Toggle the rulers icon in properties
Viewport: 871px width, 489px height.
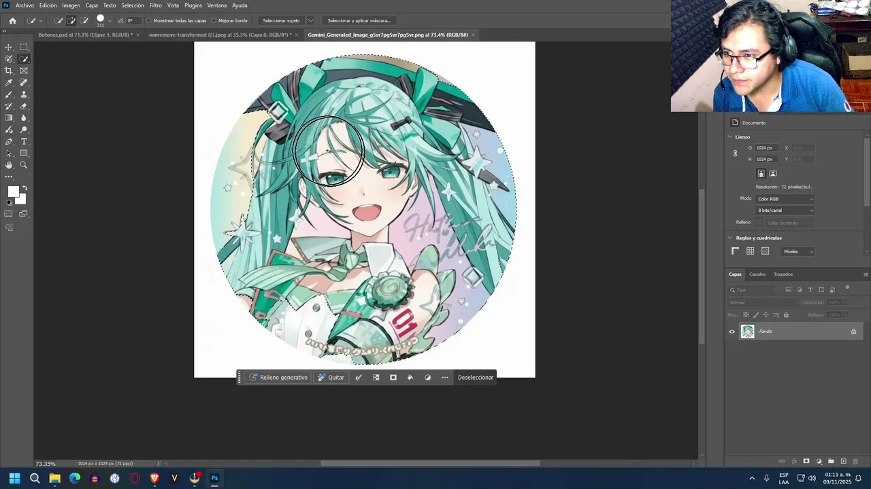735,251
